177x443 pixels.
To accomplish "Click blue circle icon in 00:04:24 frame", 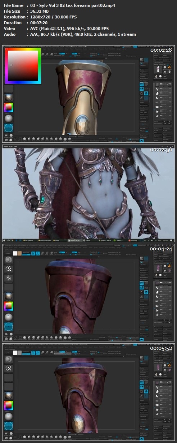I will (8, 327).
